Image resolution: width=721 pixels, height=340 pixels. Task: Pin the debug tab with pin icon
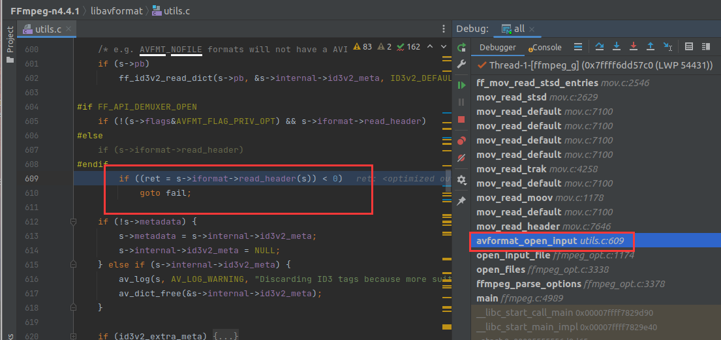pyautogui.click(x=462, y=200)
